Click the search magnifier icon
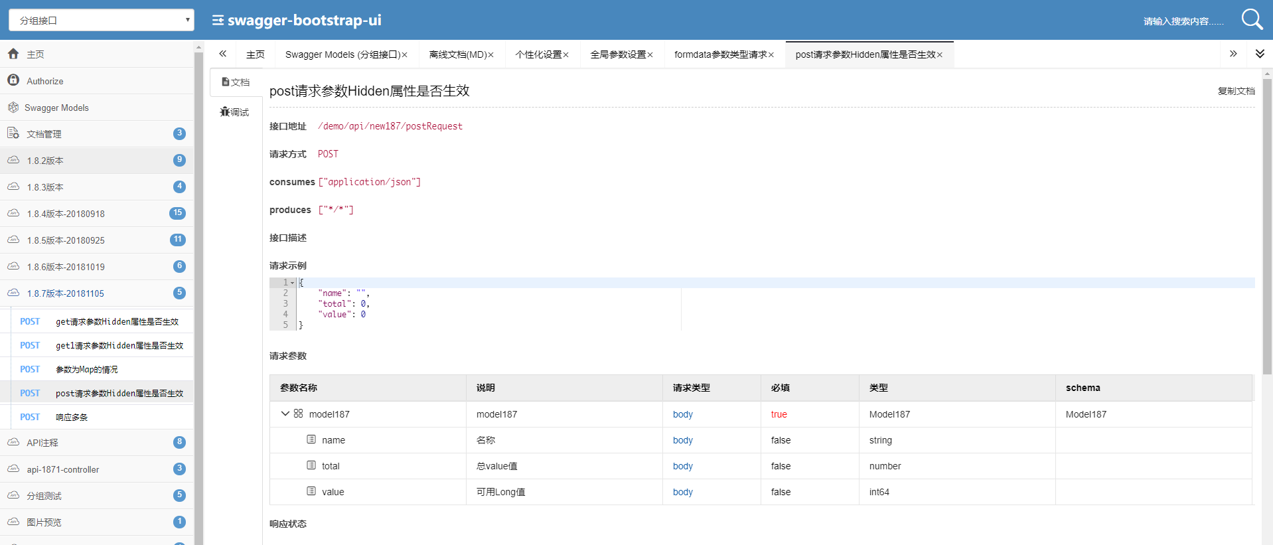The height and width of the screenshot is (545, 1273). [1252, 19]
